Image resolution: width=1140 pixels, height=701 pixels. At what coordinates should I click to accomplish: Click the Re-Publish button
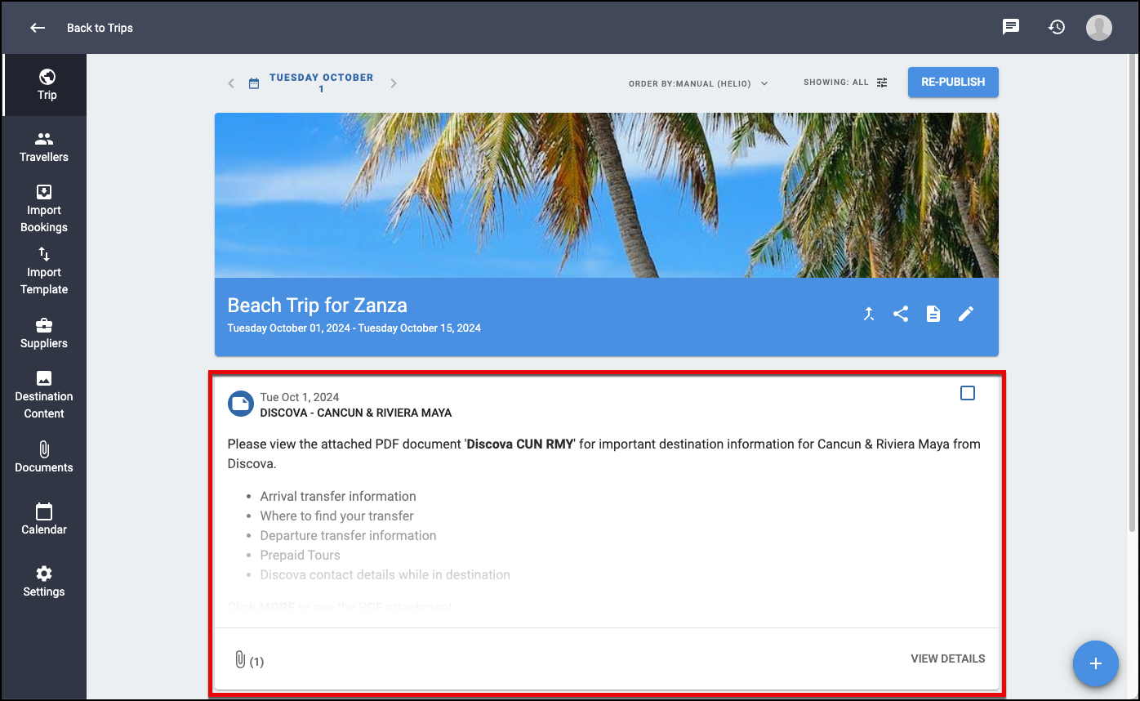(953, 82)
